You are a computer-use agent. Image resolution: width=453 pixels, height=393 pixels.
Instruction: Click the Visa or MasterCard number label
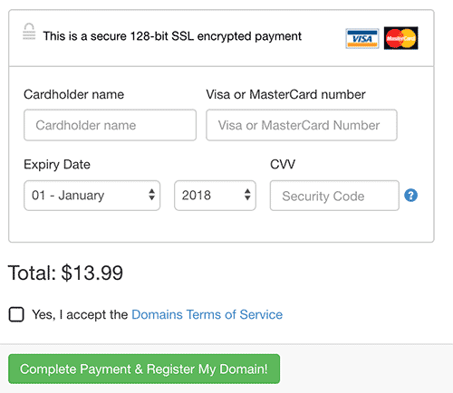285,94
